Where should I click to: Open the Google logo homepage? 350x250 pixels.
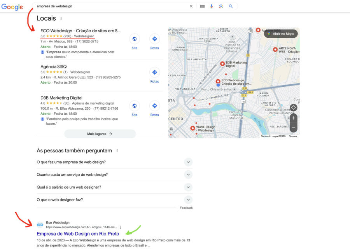pyautogui.click(x=12, y=7)
